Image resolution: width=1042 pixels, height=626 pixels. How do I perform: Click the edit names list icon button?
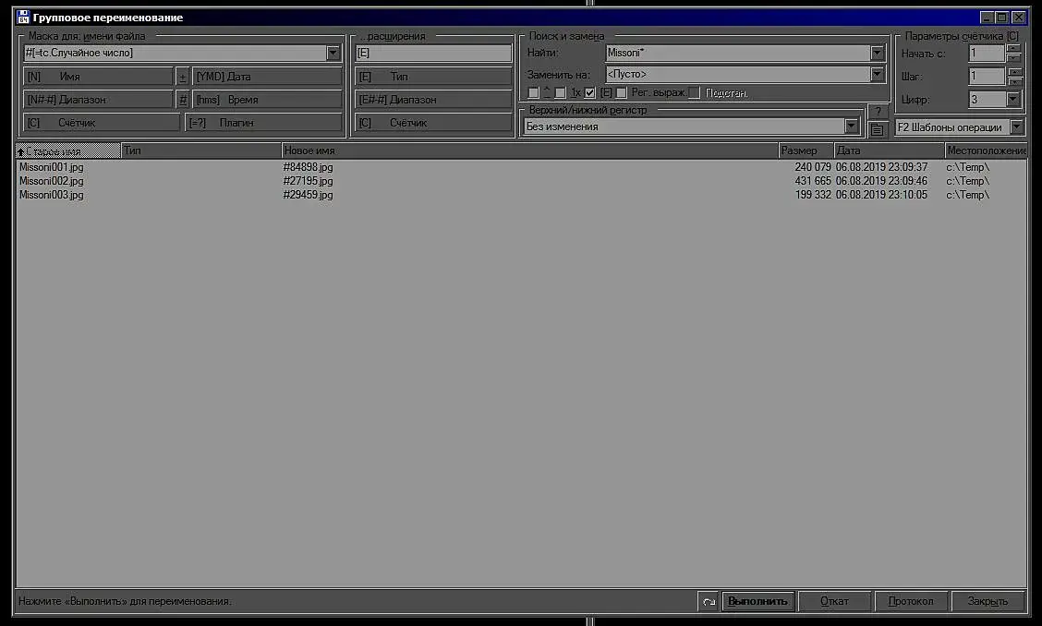coord(878,129)
